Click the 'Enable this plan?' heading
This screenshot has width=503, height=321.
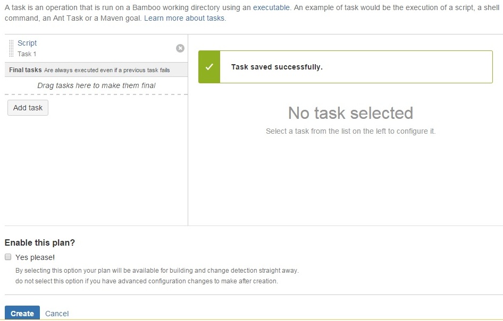click(x=40, y=242)
